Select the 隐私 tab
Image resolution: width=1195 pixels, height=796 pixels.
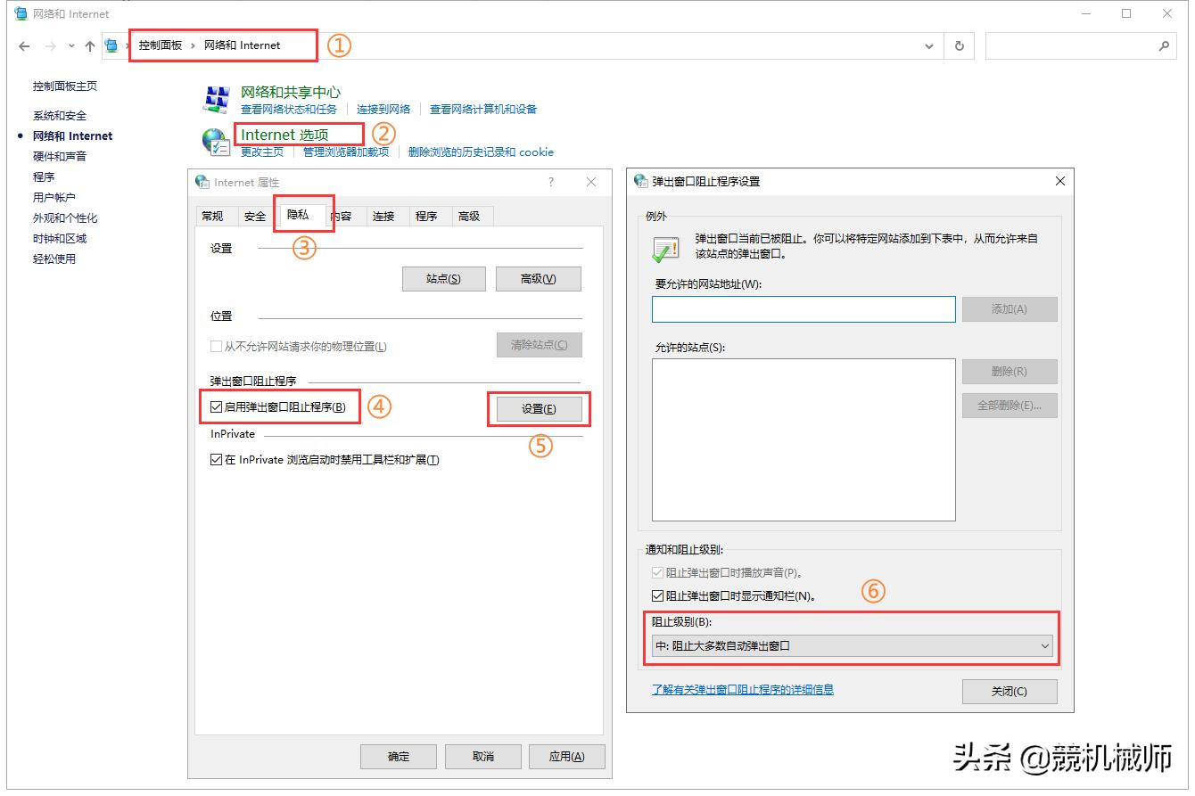pyautogui.click(x=298, y=214)
